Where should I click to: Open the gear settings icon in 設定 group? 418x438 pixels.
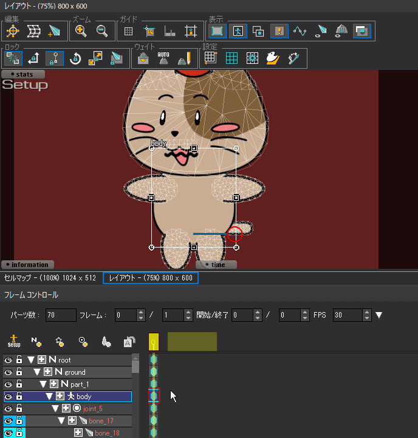[252, 58]
